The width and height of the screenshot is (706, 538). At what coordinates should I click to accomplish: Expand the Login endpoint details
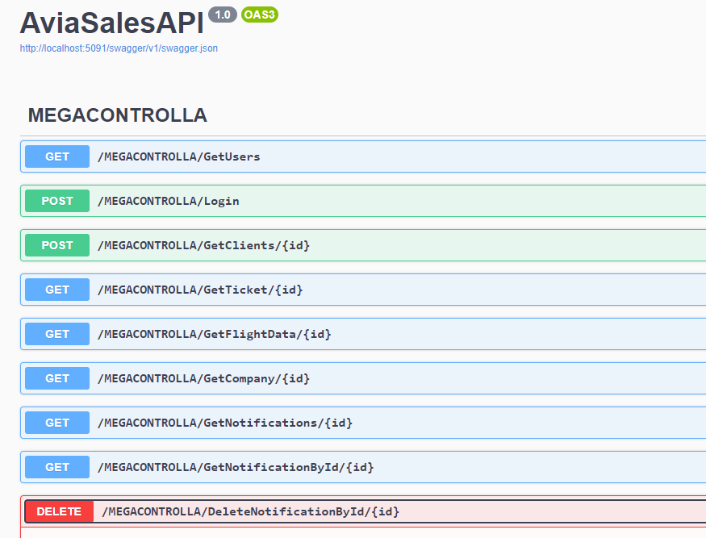363,201
